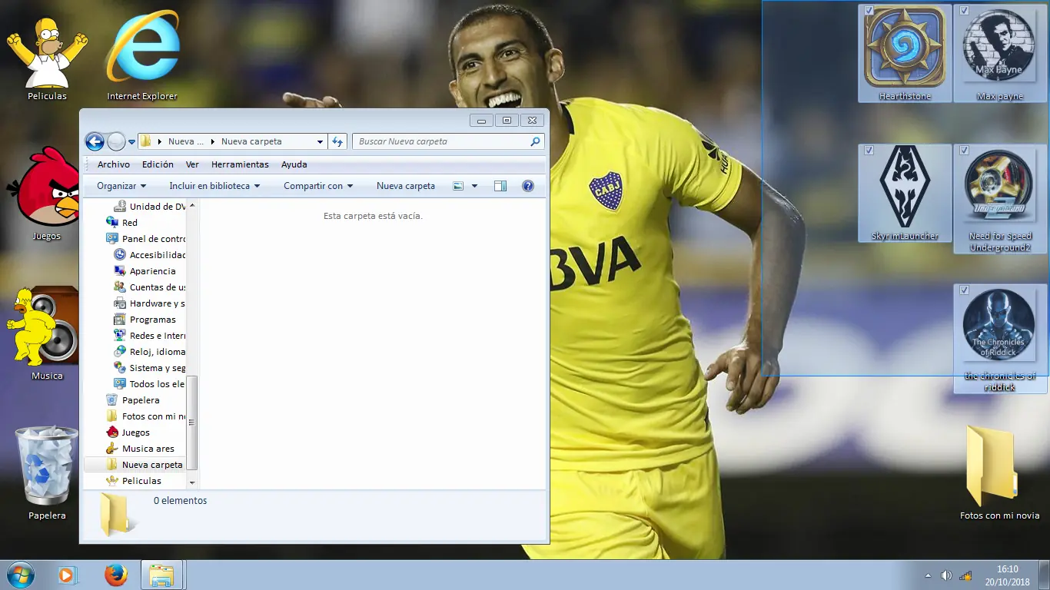1050x590 pixels.
Task: Uncheck the chronicles of riddick checkbox
Action: pyautogui.click(x=964, y=290)
